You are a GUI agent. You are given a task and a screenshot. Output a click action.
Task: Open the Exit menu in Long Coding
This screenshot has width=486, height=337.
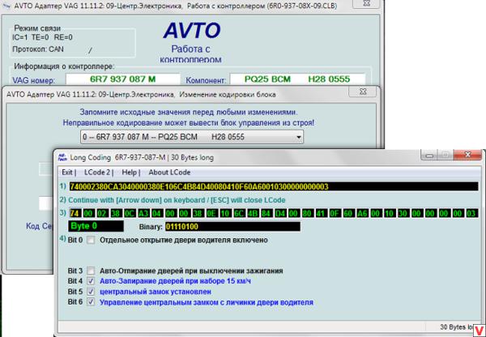(67, 173)
